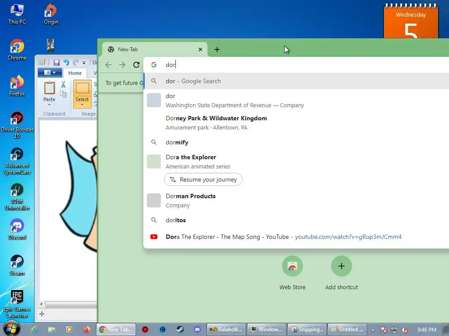Choose 'dor - Google Search' suggestion

click(296, 81)
